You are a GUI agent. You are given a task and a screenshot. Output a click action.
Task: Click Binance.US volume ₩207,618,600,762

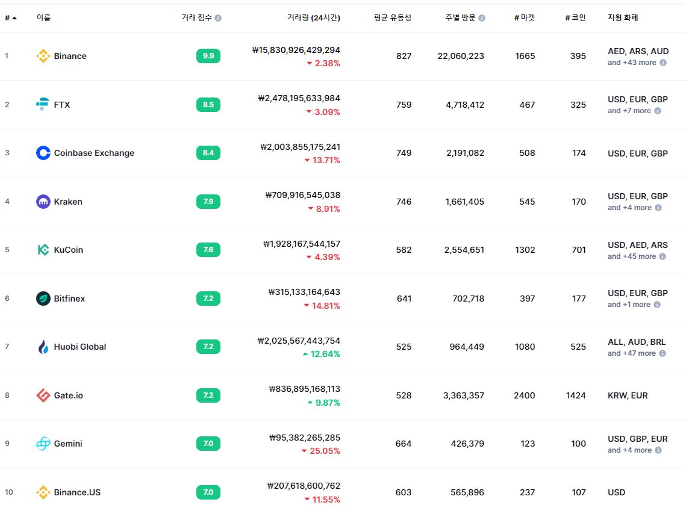tap(304, 486)
